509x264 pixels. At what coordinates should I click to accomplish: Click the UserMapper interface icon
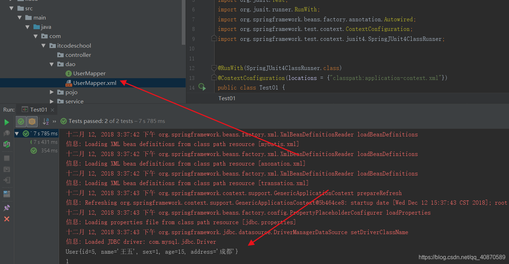(69, 73)
